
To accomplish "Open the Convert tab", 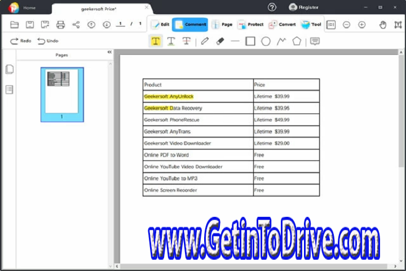I will [x=282, y=25].
